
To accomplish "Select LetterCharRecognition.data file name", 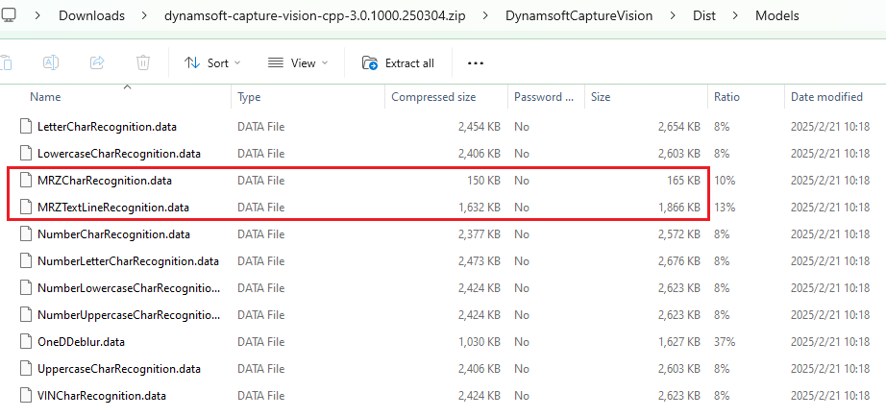I will 107,127.
